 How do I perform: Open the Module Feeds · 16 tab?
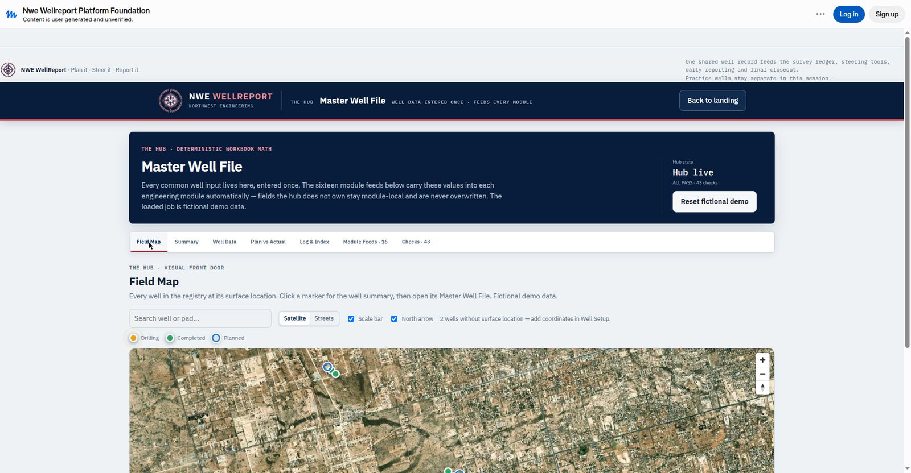(366, 242)
